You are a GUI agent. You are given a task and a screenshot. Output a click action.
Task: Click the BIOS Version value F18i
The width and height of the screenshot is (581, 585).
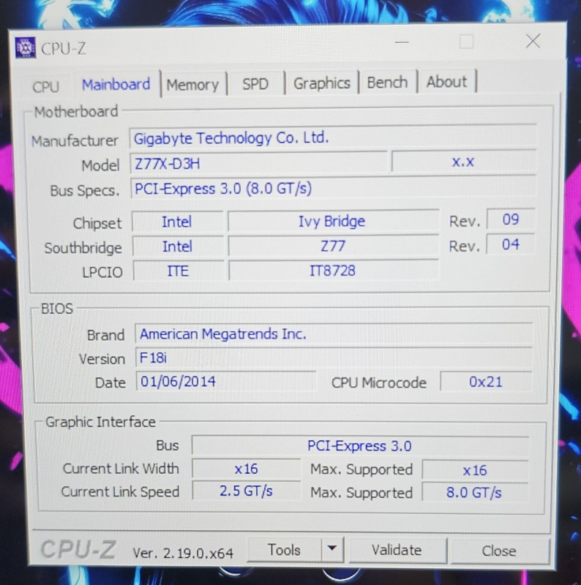point(334,358)
